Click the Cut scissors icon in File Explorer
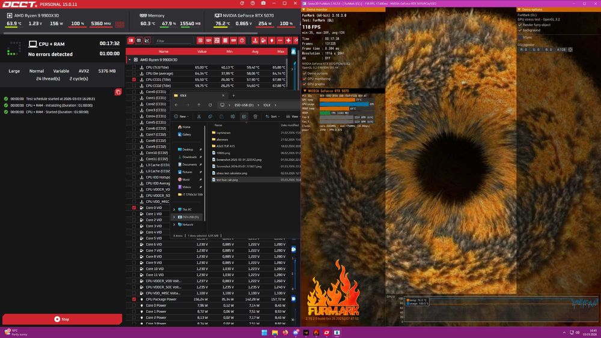The height and width of the screenshot is (338, 601). click(198, 116)
